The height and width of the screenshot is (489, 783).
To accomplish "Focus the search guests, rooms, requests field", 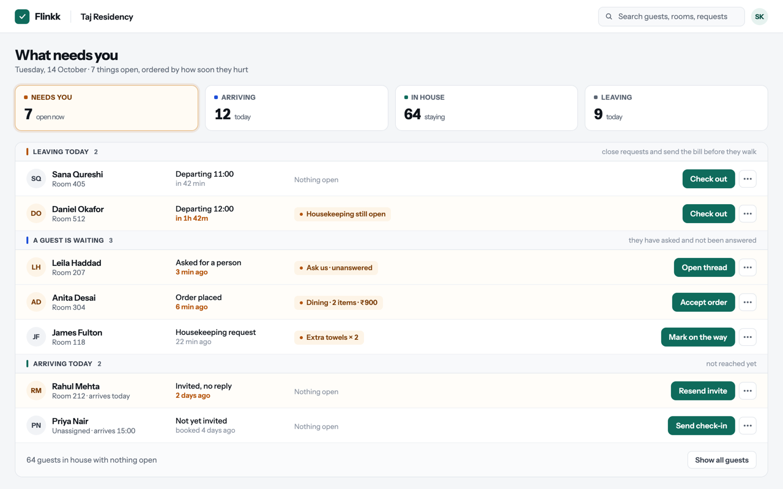I will pos(671,17).
